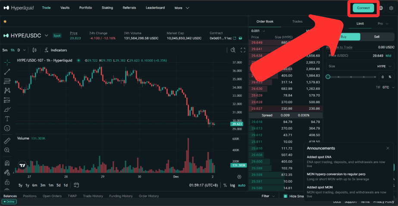
Task: Open the More navigation dropdown
Action: click(182, 8)
